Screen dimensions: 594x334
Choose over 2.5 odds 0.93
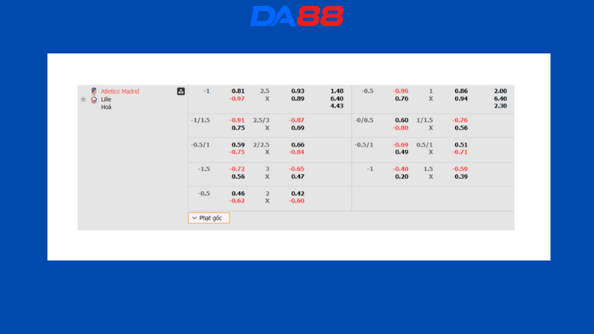click(x=298, y=91)
